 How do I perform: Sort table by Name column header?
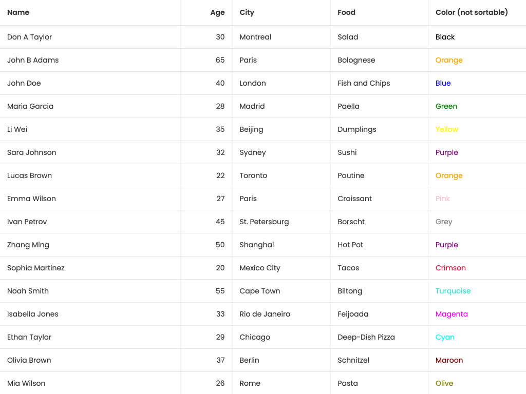pyautogui.click(x=18, y=12)
